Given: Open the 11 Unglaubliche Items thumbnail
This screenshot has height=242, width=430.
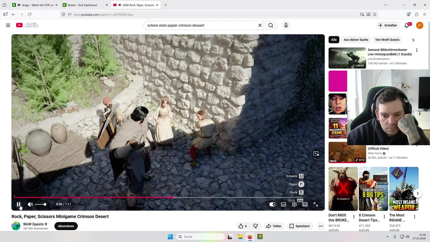Looking at the screenshot, I should point(338,128).
